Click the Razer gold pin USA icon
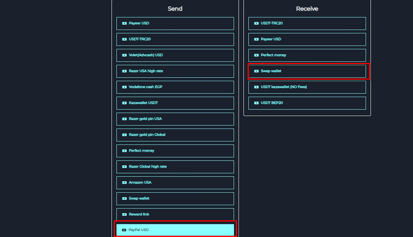413x237 pixels. point(124,119)
